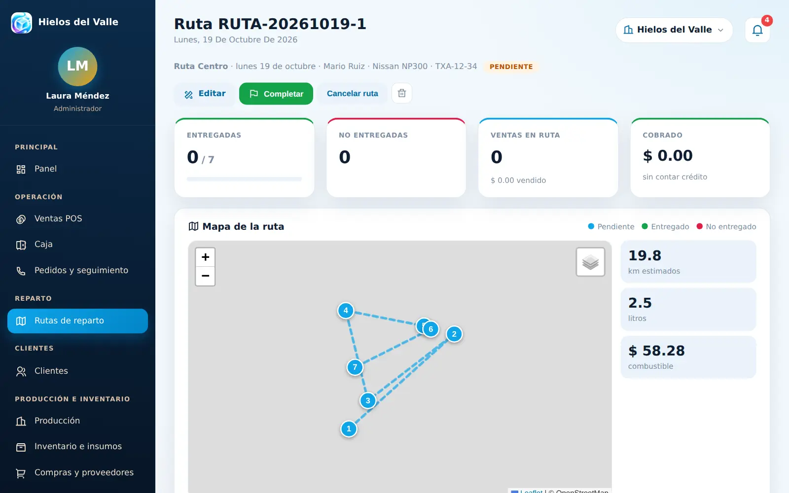Viewport: 789px width, 493px height.
Task: Open Caja in sidebar
Action: [77, 245]
